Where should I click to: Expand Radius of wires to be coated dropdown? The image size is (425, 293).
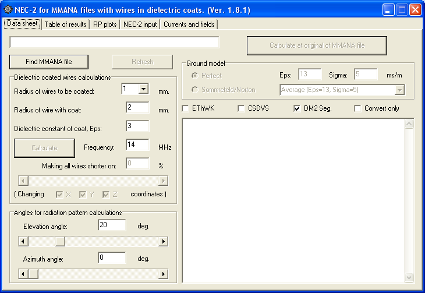(143, 89)
